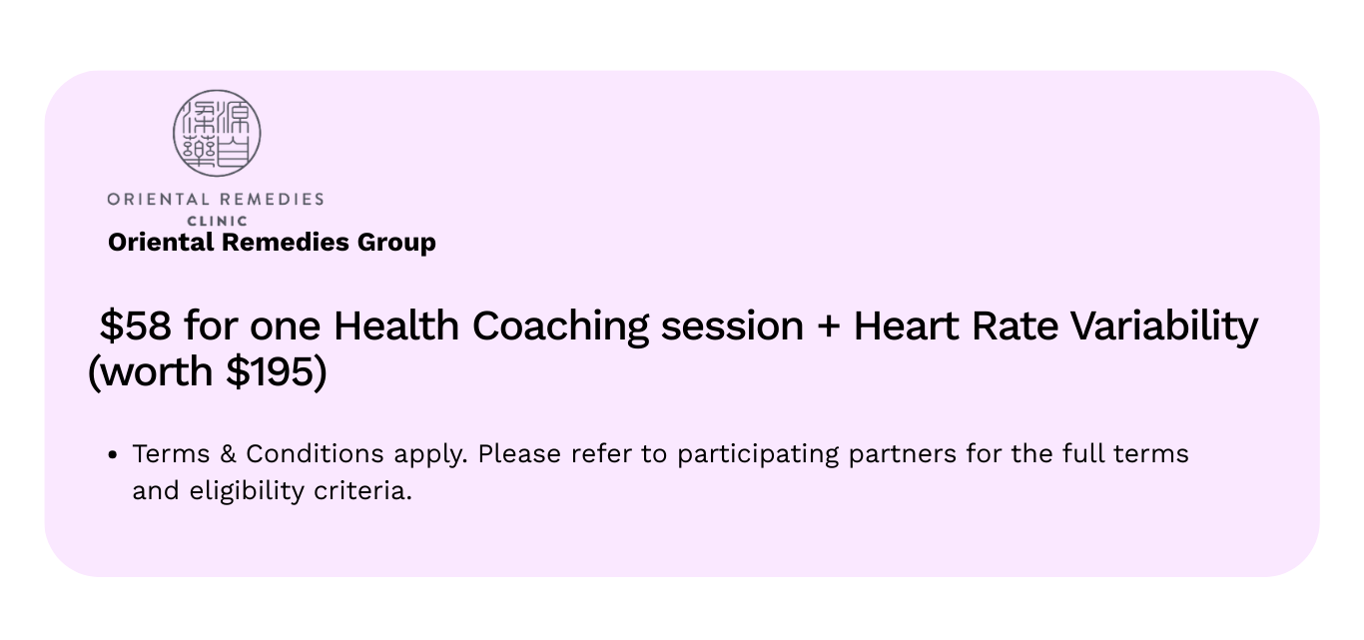Click the word Conditions in the bullet
Image resolution: width=1364 pixels, height=640 pixels.
[315, 454]
